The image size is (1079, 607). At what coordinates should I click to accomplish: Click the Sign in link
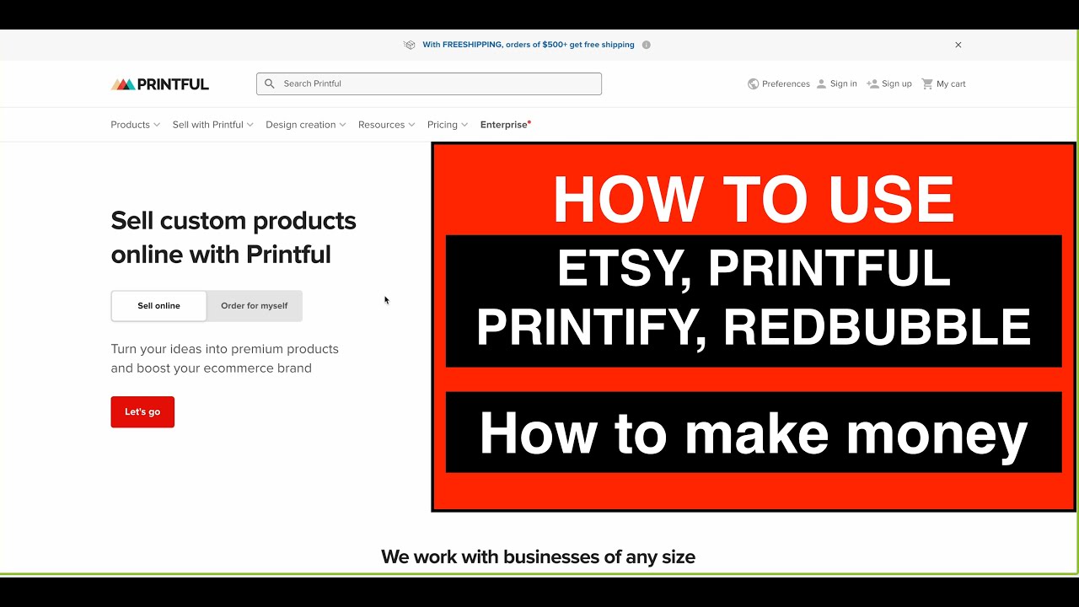tap(843, 83)
